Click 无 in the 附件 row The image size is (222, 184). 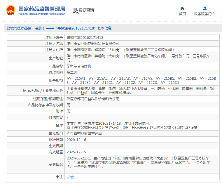tap(68, 111)
